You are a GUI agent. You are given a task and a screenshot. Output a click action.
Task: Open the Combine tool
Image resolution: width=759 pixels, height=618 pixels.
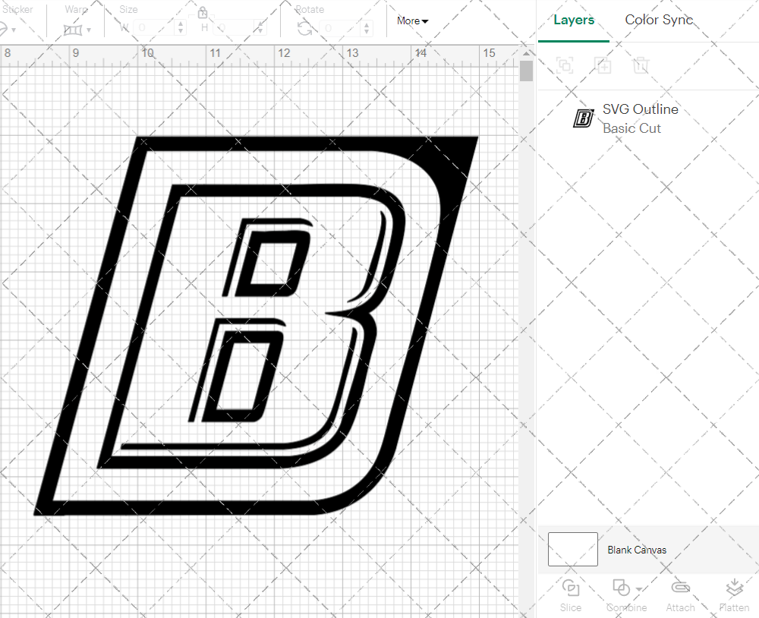[622, 594]
